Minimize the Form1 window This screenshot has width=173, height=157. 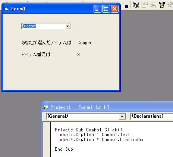point(97,9)
